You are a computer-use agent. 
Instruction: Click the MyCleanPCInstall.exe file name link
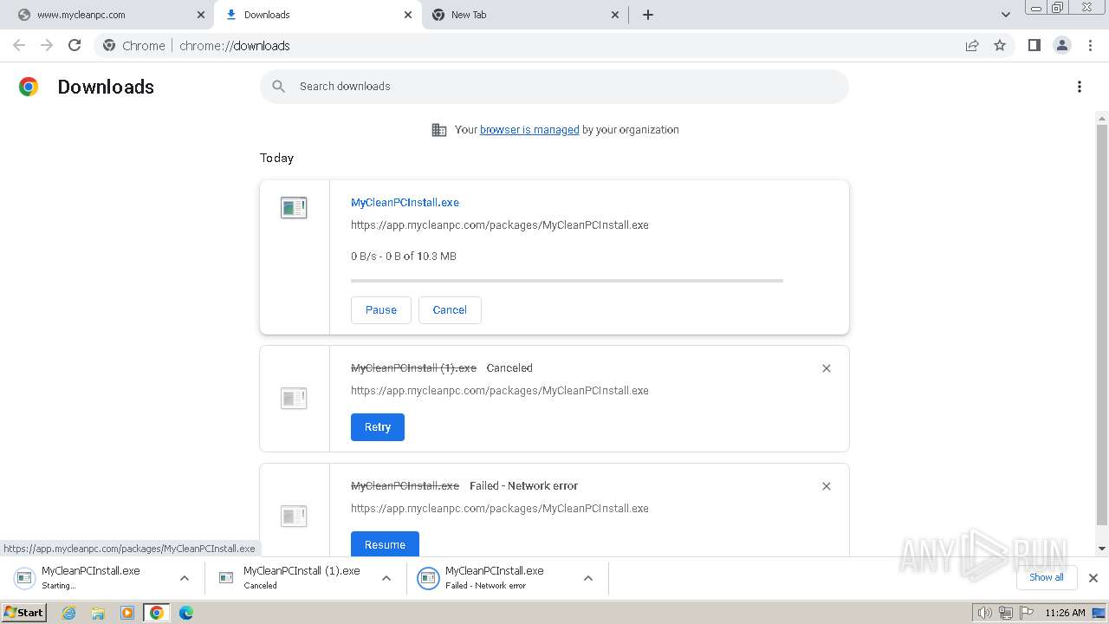pyautogui.click(x=405, y=203)
